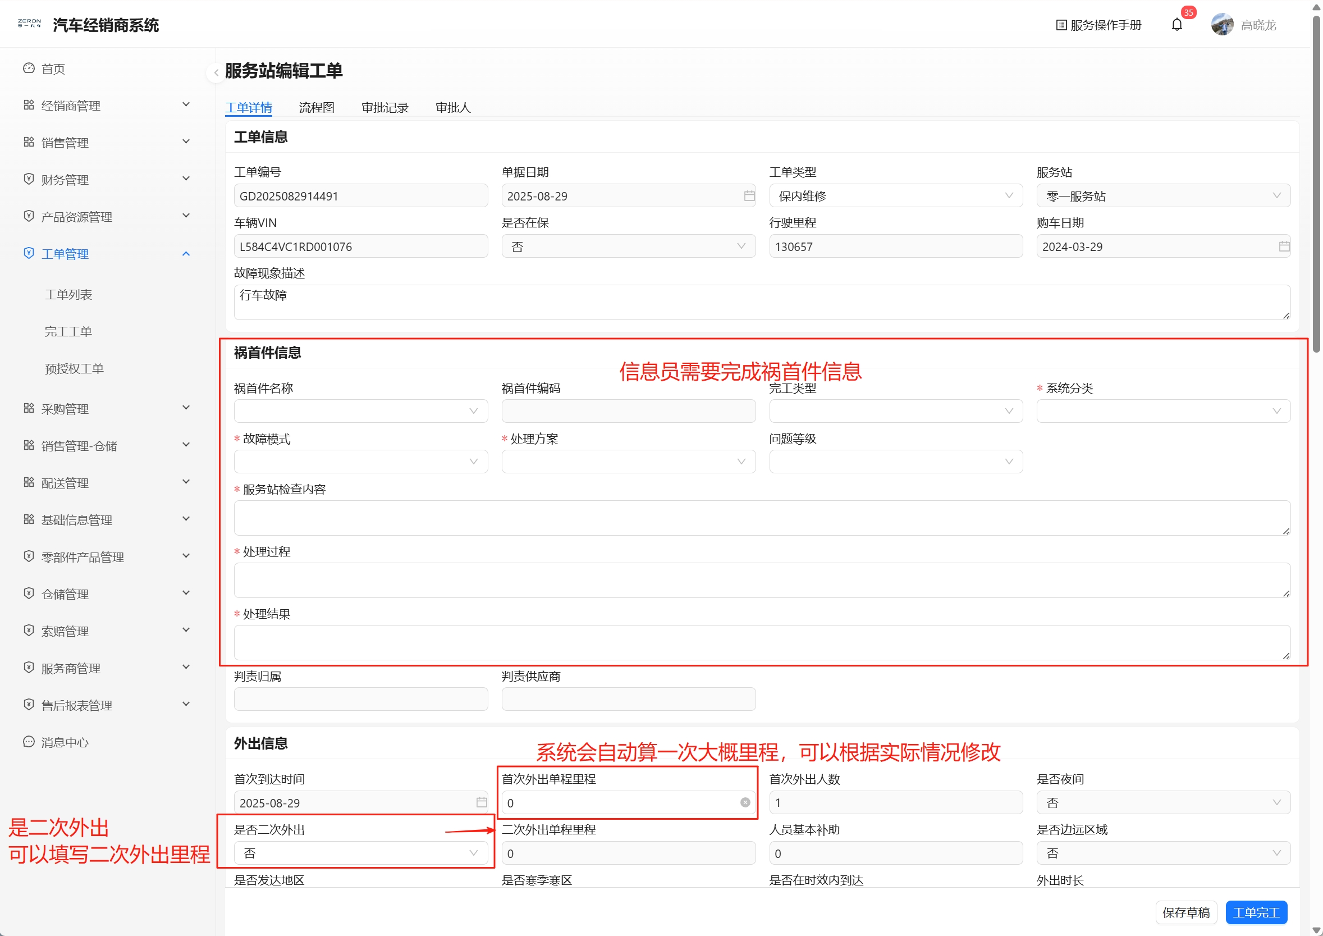Open calendar icon for 首次到达时间
This screenshot has height=936, width=1323.
pyautogui.click(x=482, y=802)
